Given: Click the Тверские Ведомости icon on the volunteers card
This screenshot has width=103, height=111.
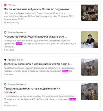Looking at the screenshot, I should (5, 84).
